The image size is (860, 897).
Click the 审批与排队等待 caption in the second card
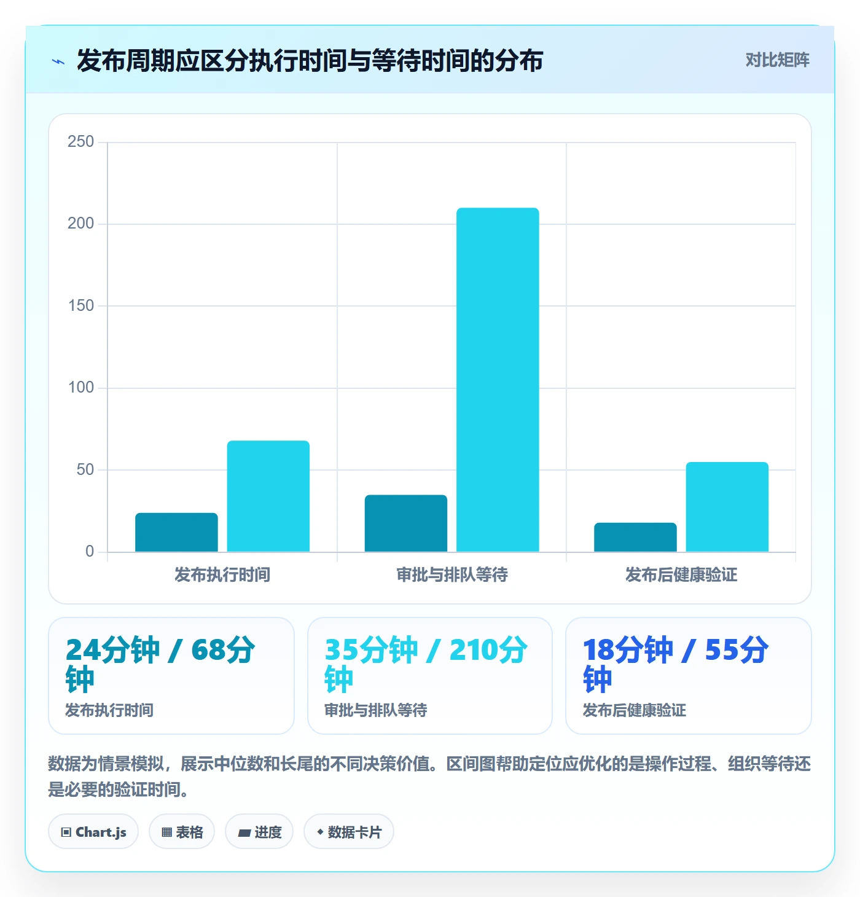(376, 710)
